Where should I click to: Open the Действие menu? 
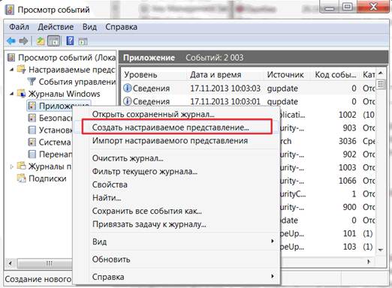pyautogui.click(x=56, y=27)
